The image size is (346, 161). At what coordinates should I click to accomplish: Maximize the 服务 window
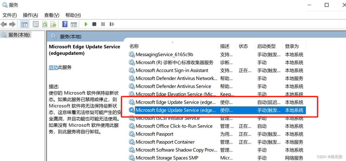327,5
